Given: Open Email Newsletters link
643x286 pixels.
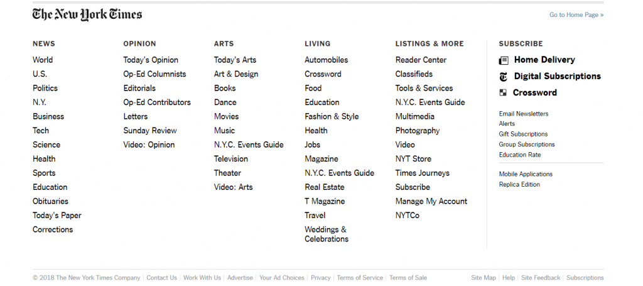Looking at the screenshot, I should (523, 114).
